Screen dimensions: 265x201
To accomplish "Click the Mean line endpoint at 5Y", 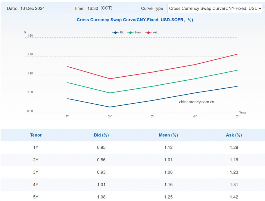I will 237,70.
